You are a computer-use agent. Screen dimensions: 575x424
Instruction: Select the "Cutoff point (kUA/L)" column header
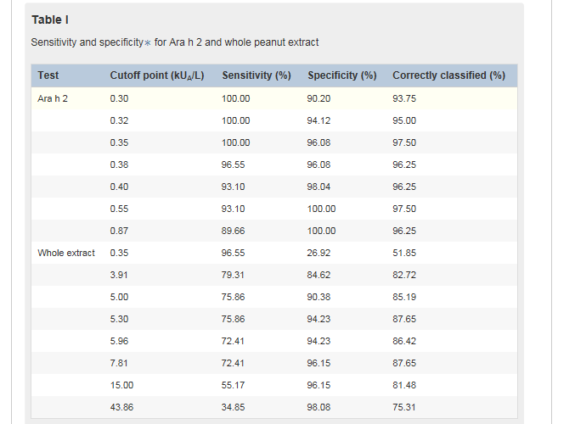pos(157,75)
